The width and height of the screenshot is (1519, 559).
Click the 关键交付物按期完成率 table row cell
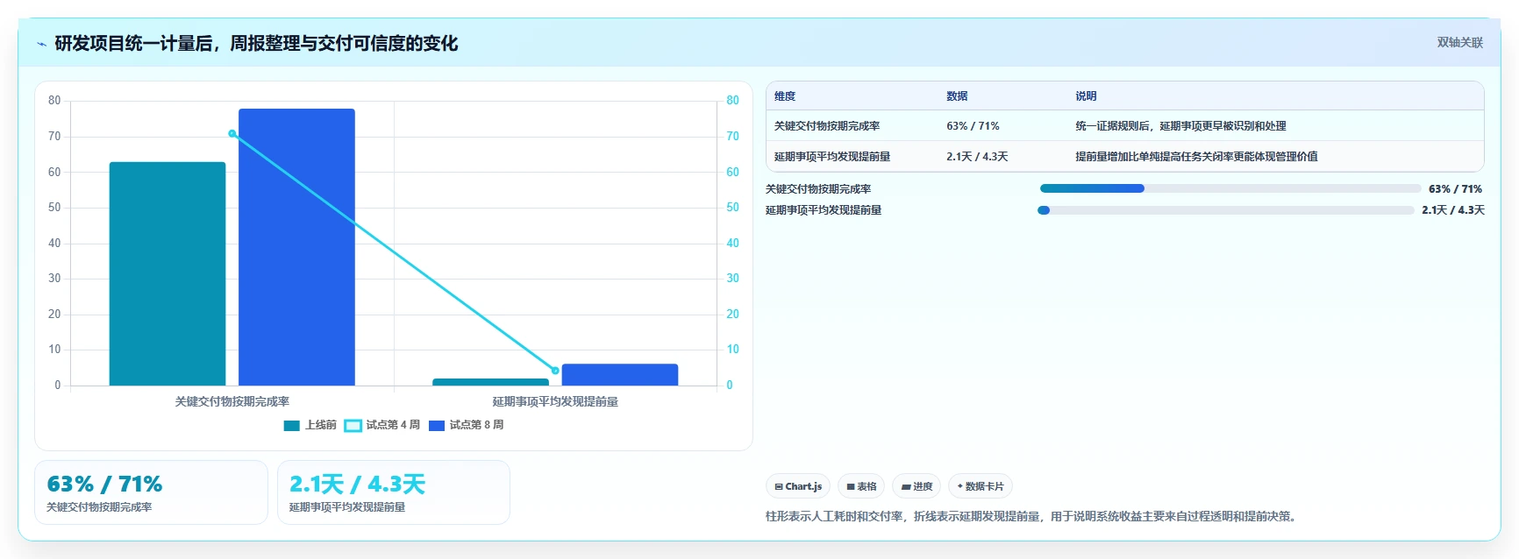tap(827, 126)
